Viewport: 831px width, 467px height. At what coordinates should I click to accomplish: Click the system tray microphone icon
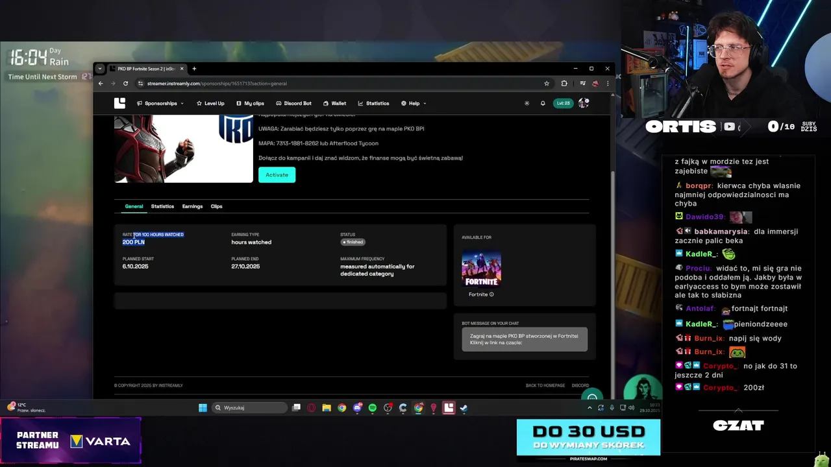click(x=612, y=407)
